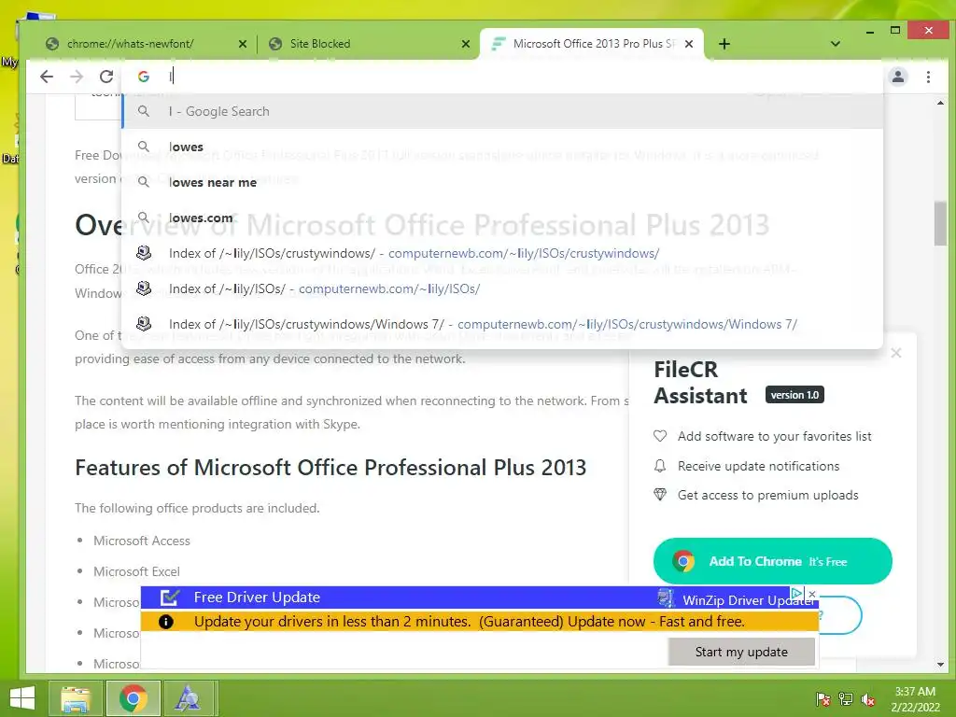Open the crustywindows index history suggestion
Viewport: 956px width, 717px height.
502,253
